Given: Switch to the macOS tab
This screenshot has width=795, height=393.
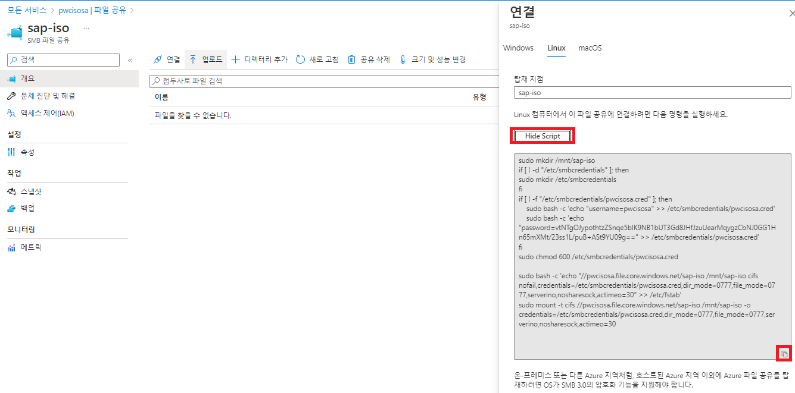Looking at the screenshot, I should [x=590, y=48].
